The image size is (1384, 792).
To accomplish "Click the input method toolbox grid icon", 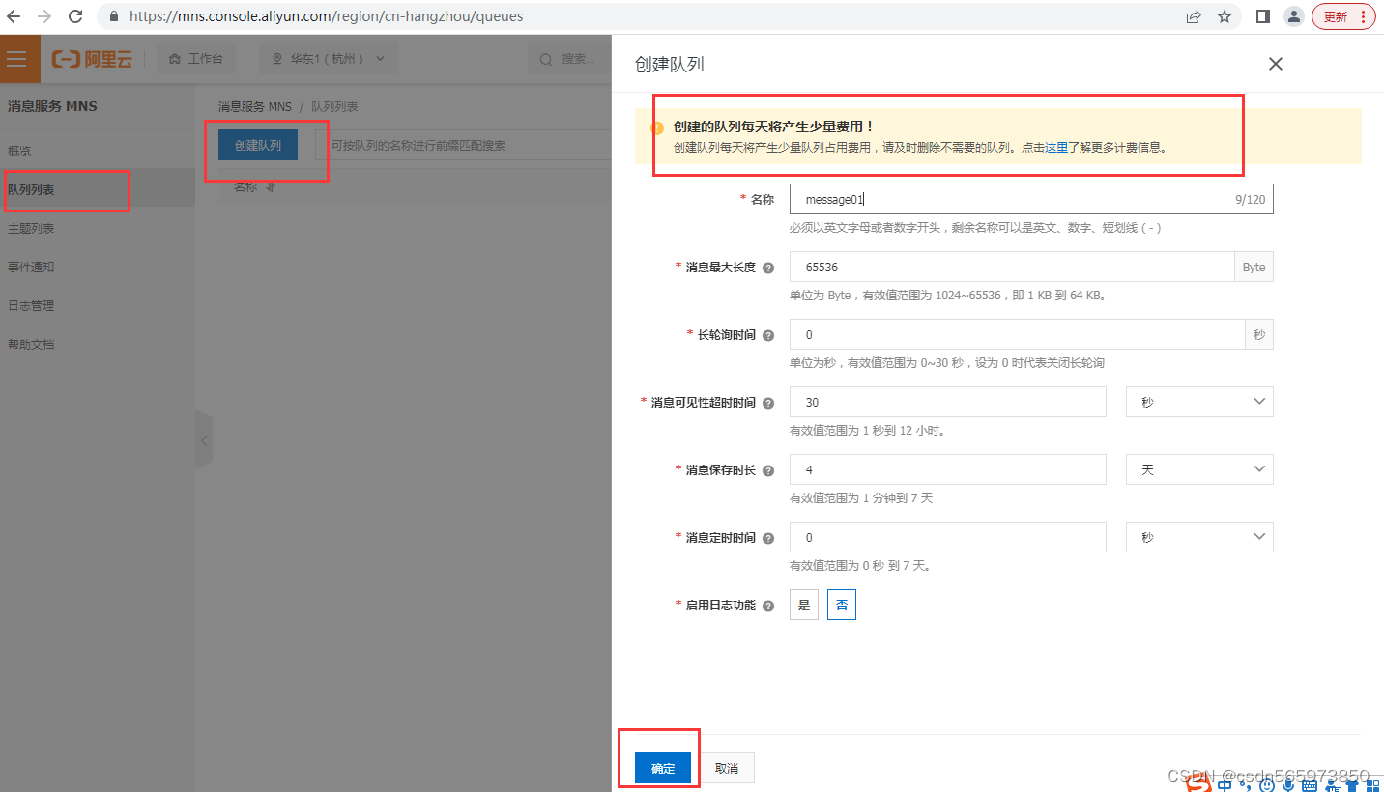I will pyautogui.click(x=1371, y=784).
